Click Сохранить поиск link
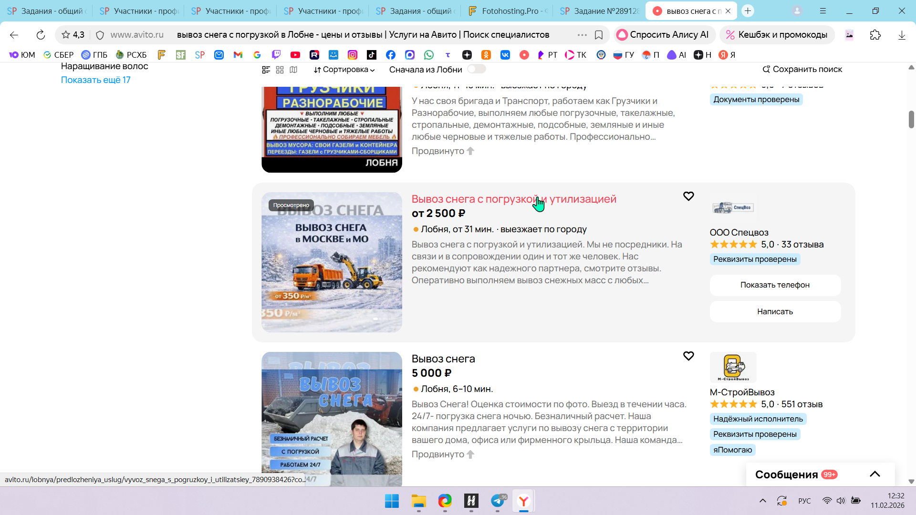This screenshot has height=515, width=916. (x=802, y=69)
